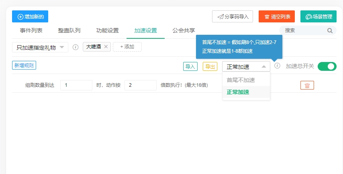The height and width of the screenshot is (174, 343).
Task: Click the blue 增加新的 button
Action: click(x=30, y=17)
